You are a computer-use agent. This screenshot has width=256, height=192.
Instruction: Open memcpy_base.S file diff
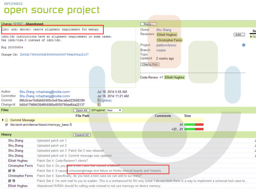click(x=41, y=125)
